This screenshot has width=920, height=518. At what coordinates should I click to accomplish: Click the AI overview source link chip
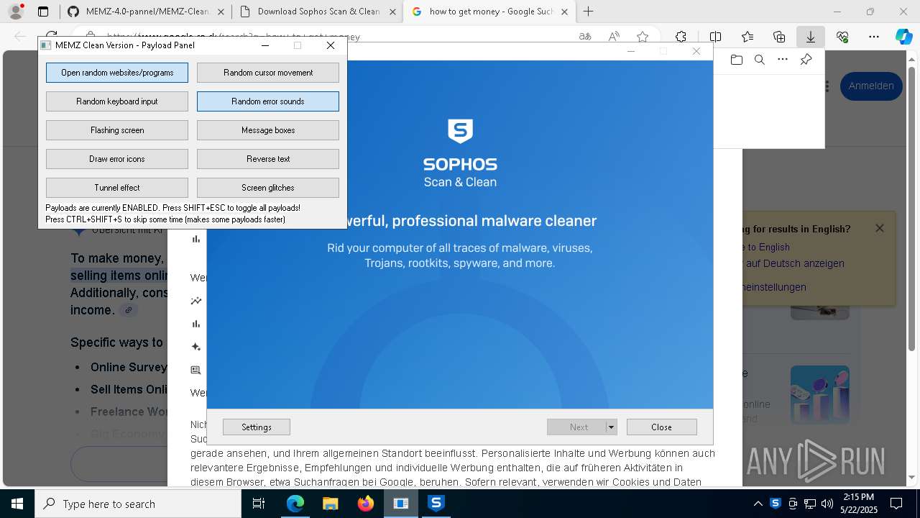tap(128, 310)
